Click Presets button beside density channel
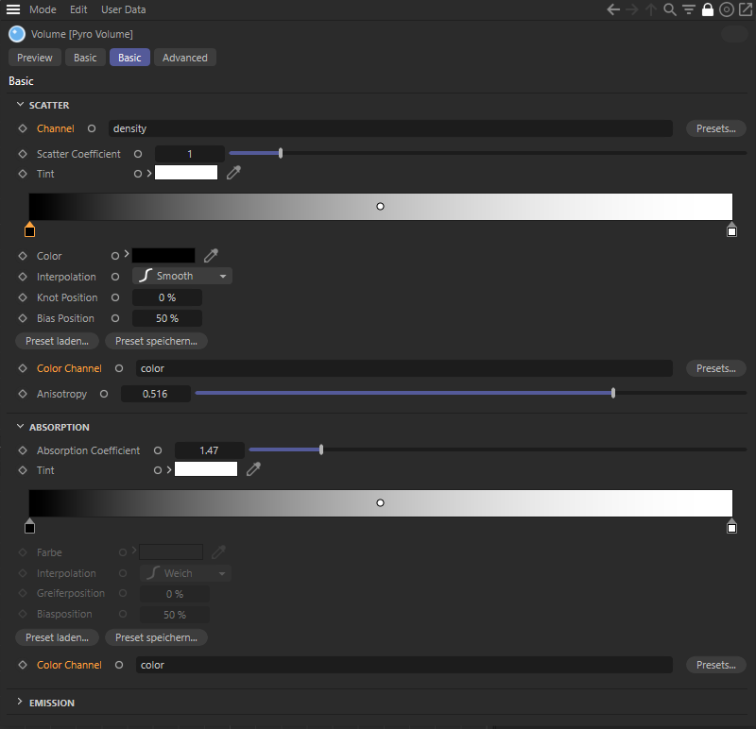The image size is (756, 729). 715,128
